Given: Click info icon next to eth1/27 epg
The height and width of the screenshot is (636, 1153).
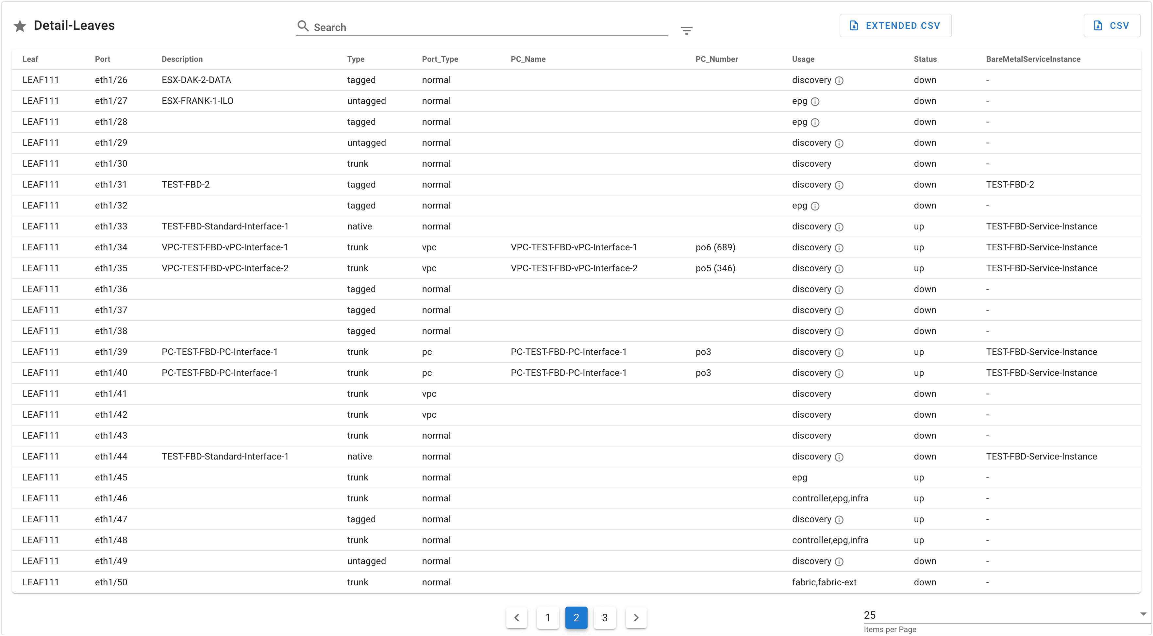Looking at the screenshot, I should 815,102.
